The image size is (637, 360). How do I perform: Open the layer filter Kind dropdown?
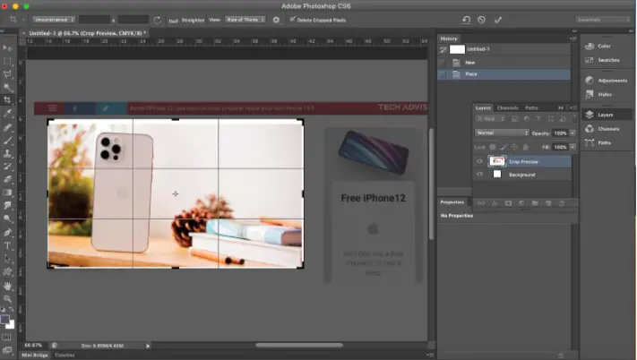[490, 119]
